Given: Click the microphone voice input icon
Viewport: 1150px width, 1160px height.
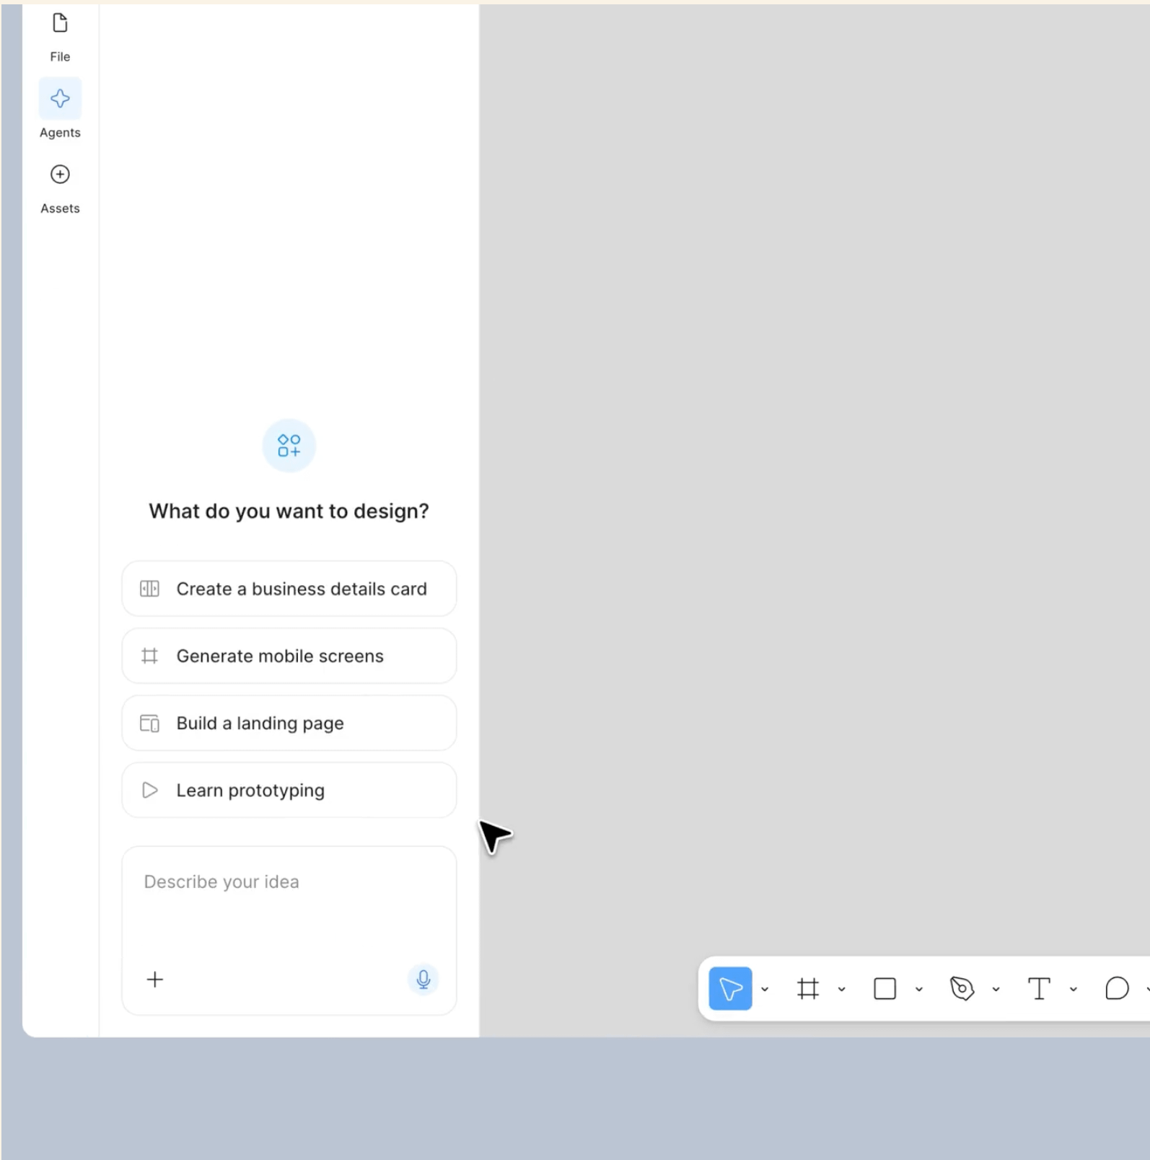Looking at the screenshot, I should 423,979.
